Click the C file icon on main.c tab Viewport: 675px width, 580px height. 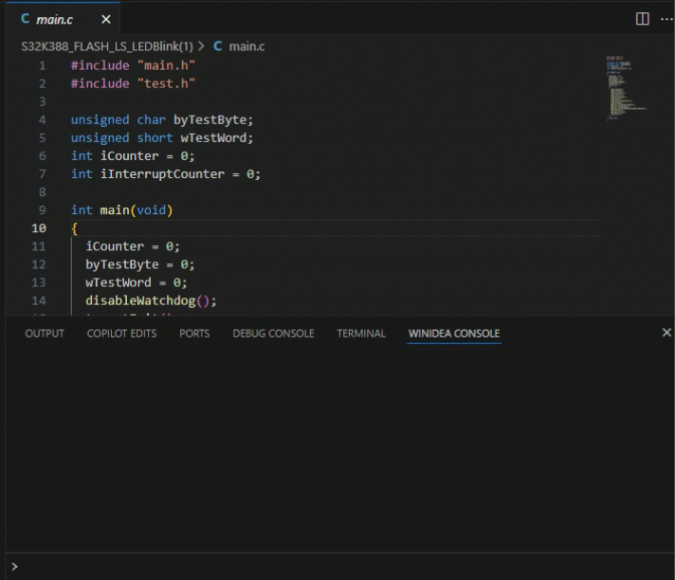pos(25,19)
